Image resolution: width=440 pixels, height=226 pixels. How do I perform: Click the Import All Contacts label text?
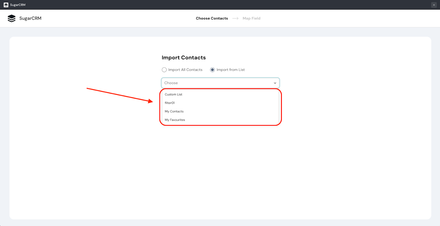point(185,70)
